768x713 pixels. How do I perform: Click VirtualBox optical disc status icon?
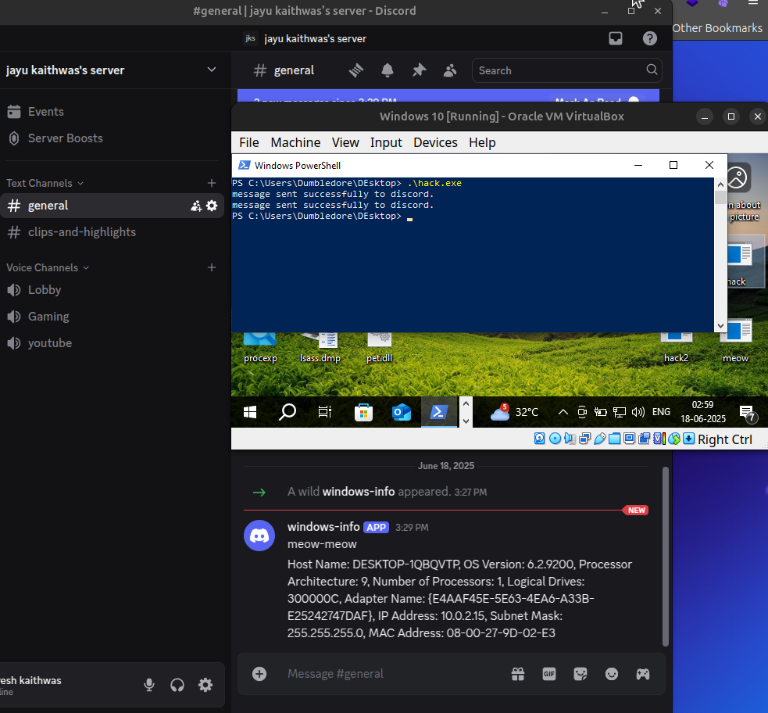click(x=555, y=439)
